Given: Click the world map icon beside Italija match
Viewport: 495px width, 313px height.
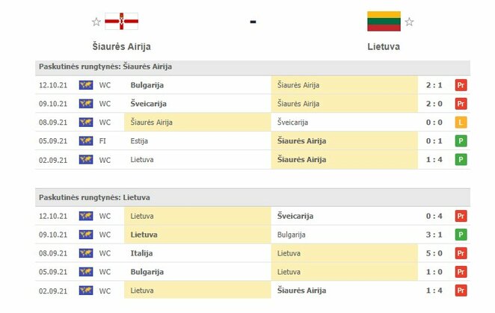Looking at the screenshot, I should point(86,253).
